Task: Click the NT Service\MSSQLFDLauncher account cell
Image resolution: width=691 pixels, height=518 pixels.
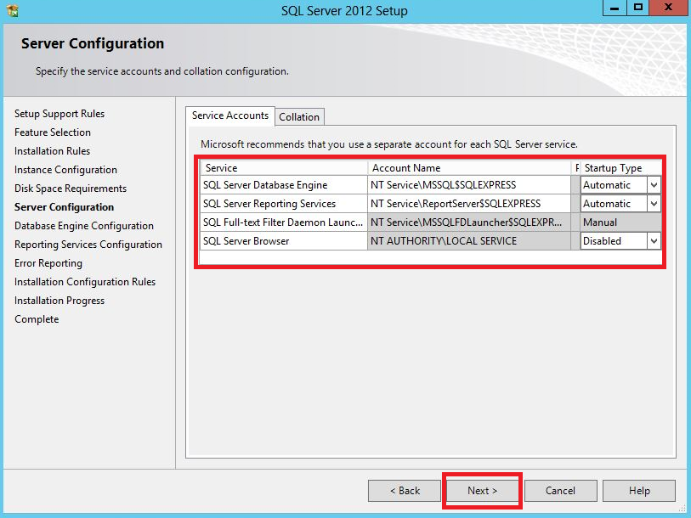Action: [469, 222]
